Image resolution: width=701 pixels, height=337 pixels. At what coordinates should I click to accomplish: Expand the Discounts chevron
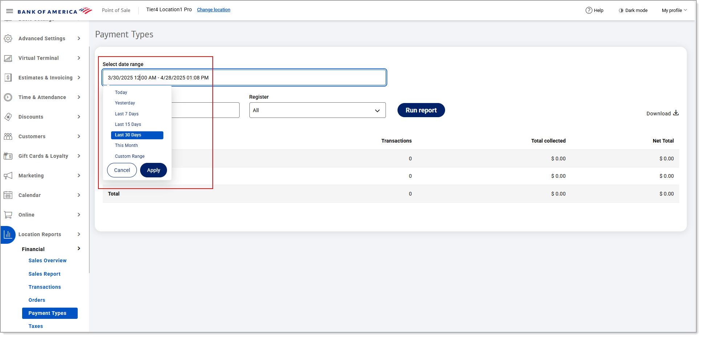[79, 117]
